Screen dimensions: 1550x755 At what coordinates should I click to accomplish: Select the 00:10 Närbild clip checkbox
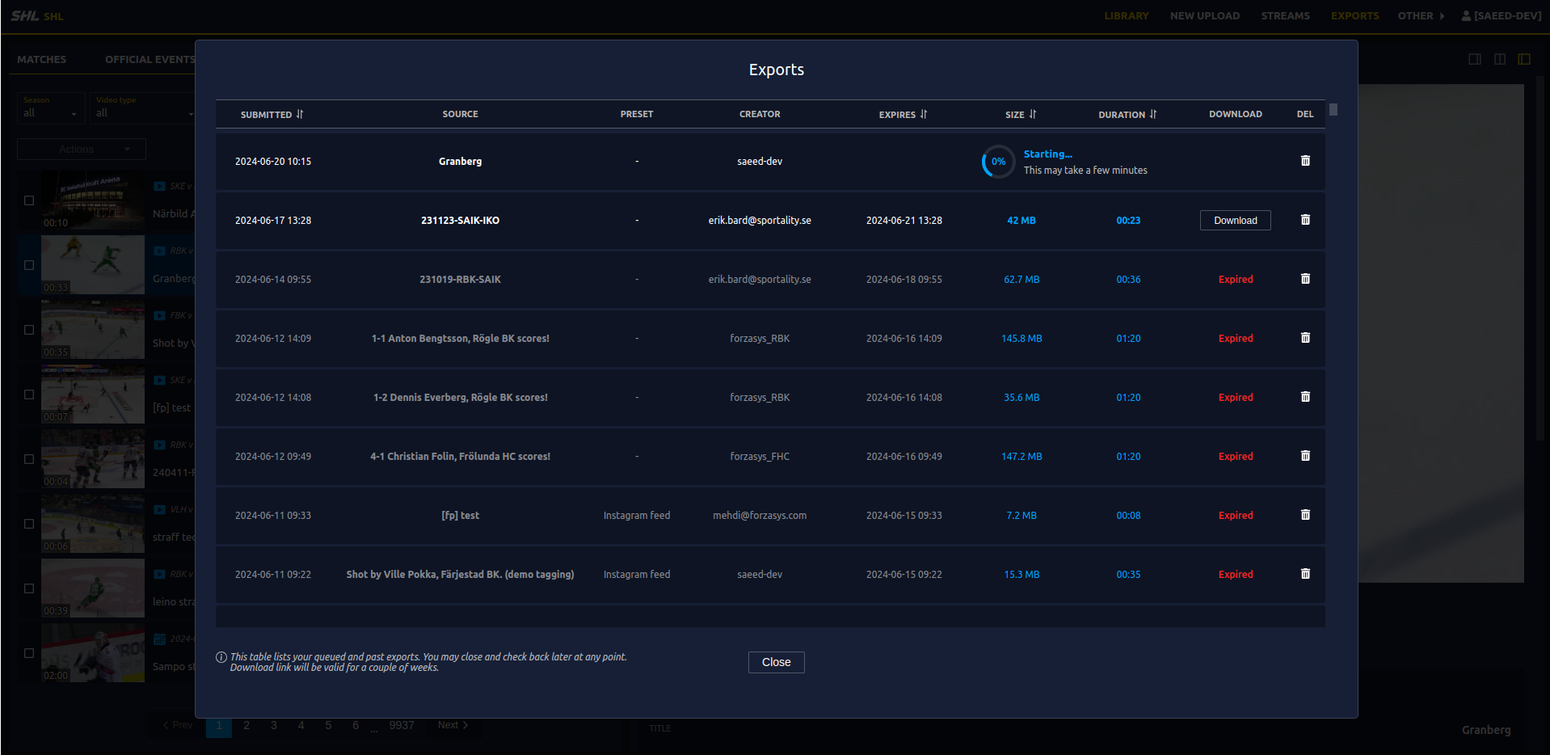pyautogui.click(x=29, y=200)
